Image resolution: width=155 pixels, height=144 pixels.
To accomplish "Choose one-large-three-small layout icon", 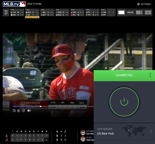I will pos(139,12).
